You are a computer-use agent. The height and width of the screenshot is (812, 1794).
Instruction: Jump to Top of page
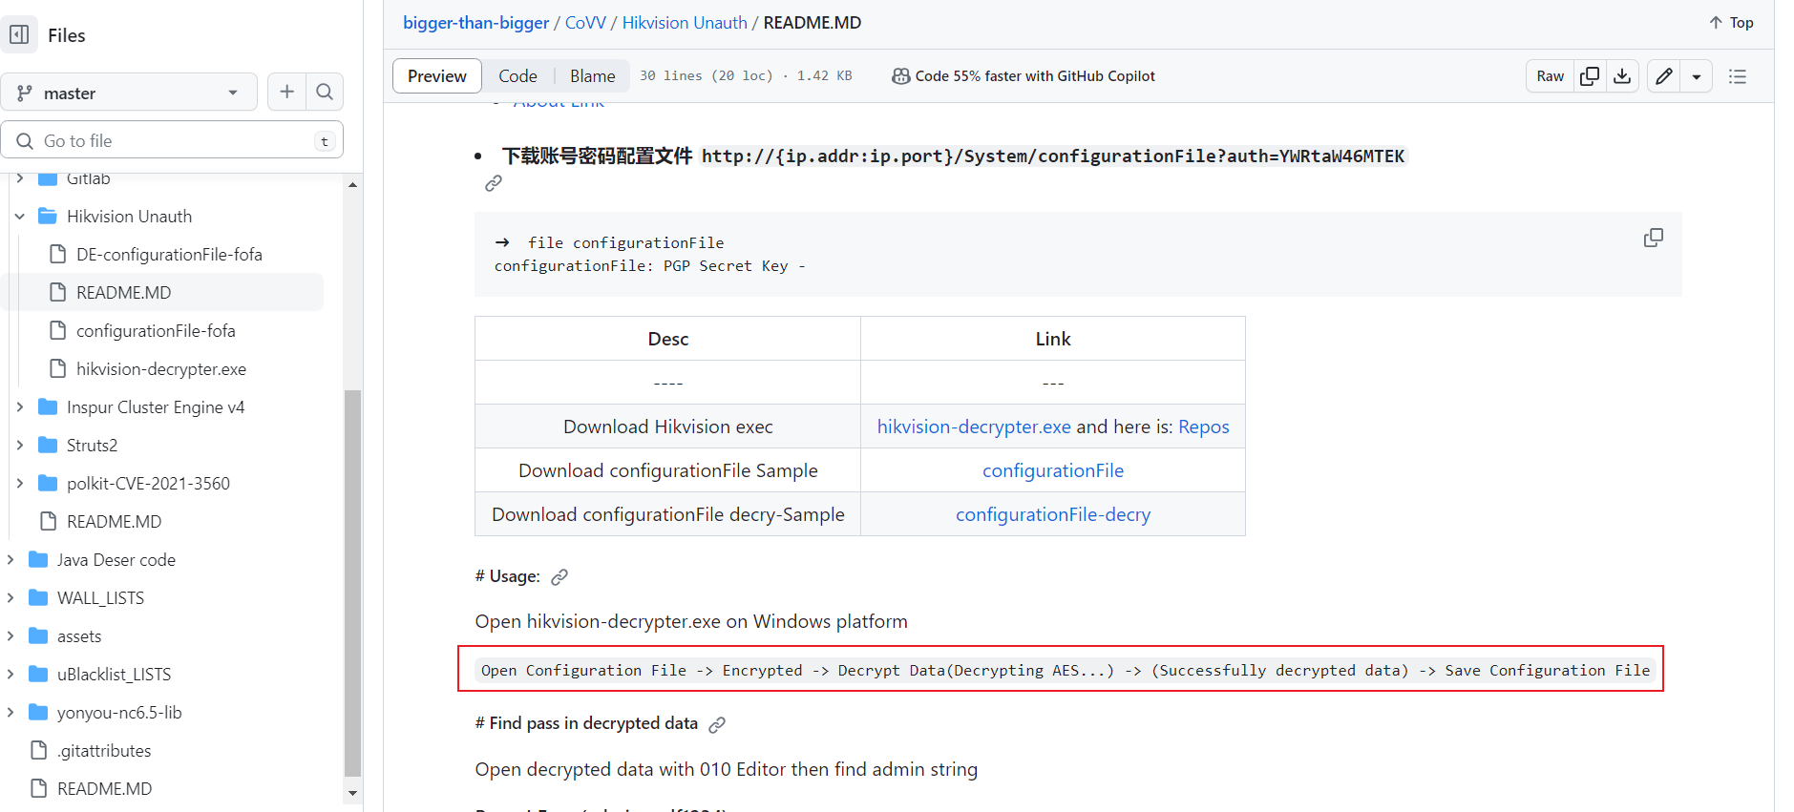coord(1731,23)
